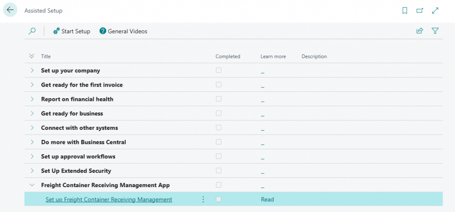Select Freight Container Receiving Management App title
The image size is (455, 212).
(105, 185)
